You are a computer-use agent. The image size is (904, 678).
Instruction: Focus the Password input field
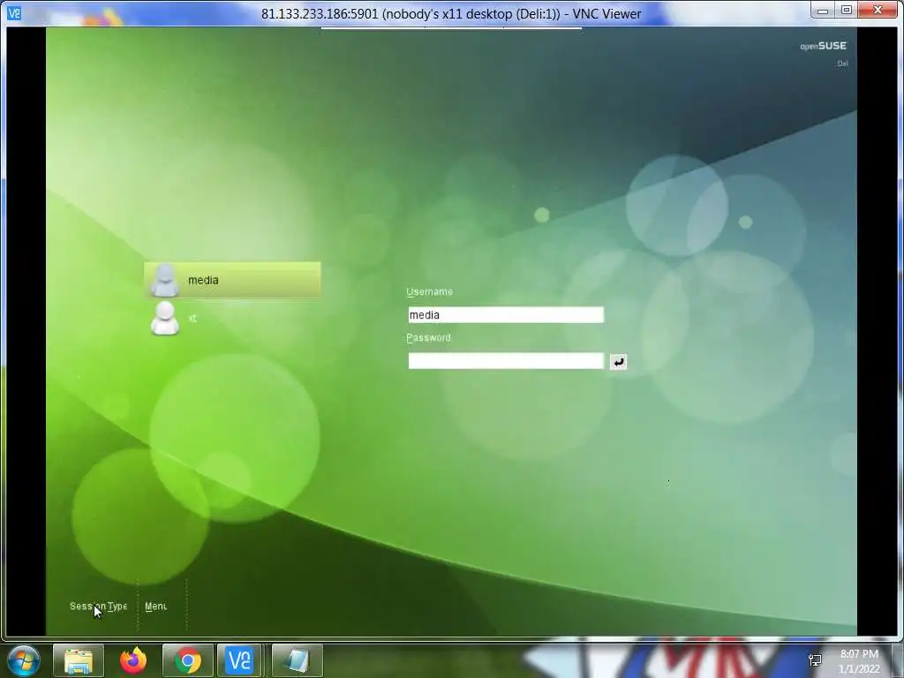(506, 361)
